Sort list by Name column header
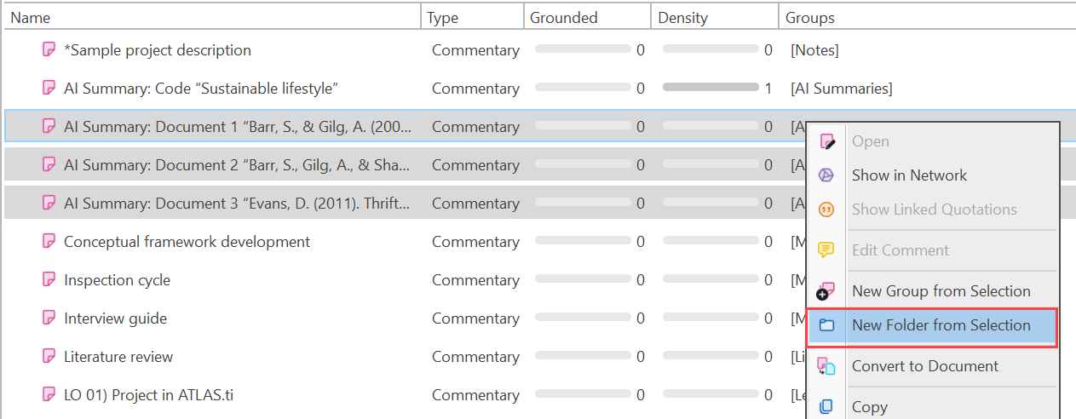Screen dimensions: 1076x419 [31, 17]
